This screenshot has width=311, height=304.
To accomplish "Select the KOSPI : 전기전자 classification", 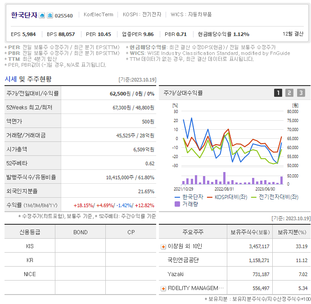I will click(142, 14).
